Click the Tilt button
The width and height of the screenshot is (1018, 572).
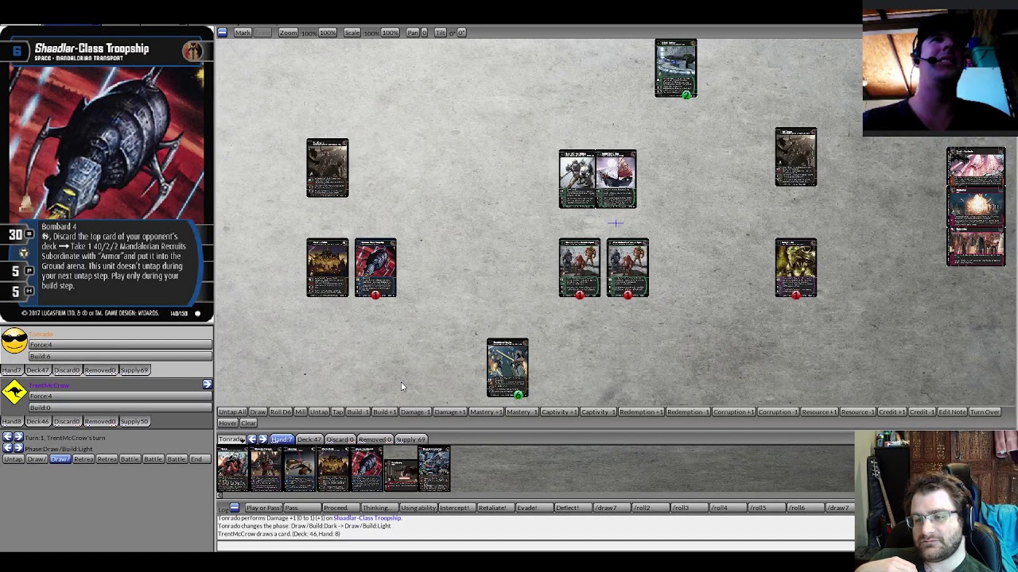441,33
